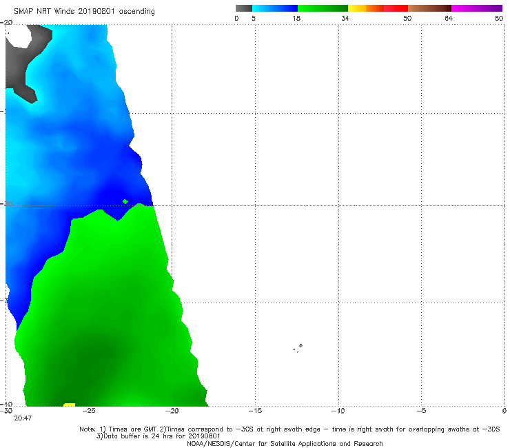Click the small green diamond in the blue area

tap(125, 202)
